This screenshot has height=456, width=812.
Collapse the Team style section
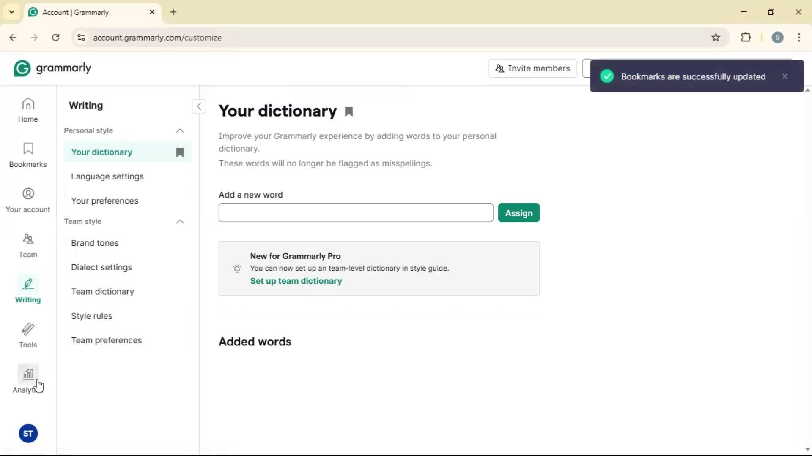coord(180,221)
